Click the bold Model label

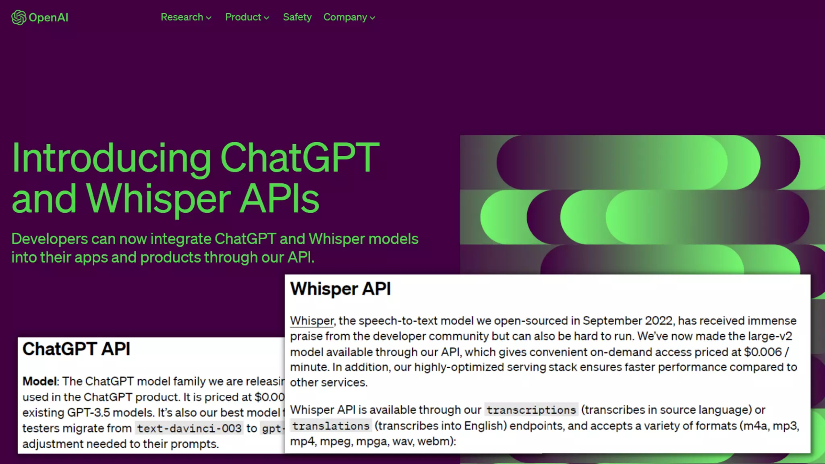coord(39,381)
